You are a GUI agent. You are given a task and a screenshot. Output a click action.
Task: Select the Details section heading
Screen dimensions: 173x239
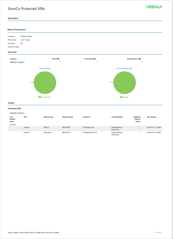[x=11, y=103]
